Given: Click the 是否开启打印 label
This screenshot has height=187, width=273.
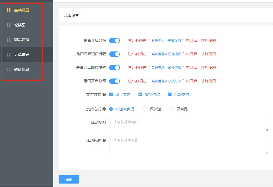Looking at the screenshot, I should (x=95, y=81).
